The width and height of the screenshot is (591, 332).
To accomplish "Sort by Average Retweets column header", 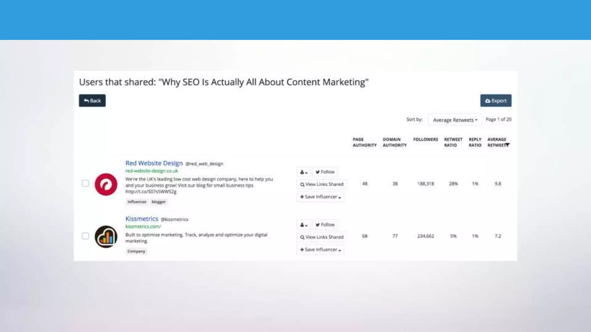I will pyautogui.click(x=498, y=142).
